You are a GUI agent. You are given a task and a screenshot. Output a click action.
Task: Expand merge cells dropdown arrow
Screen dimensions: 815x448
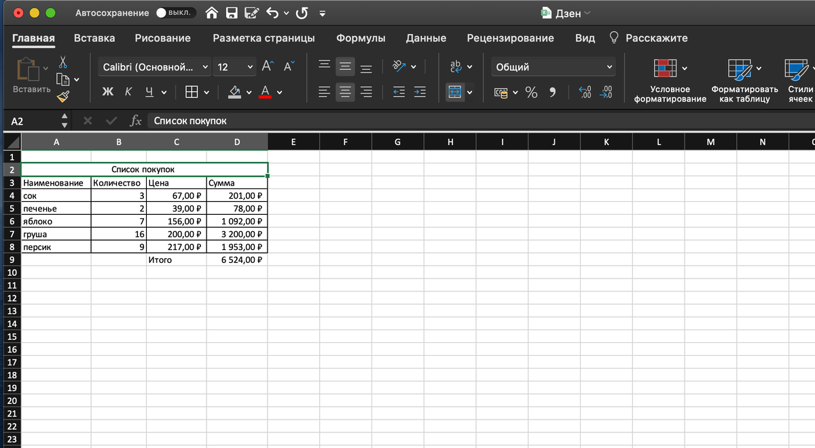coord(469,93)
